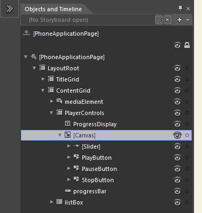Screen dimensions: 202x213
Task: Select the top [PhoneApplicationPage] scope label
Action: (x=66, y=34)
